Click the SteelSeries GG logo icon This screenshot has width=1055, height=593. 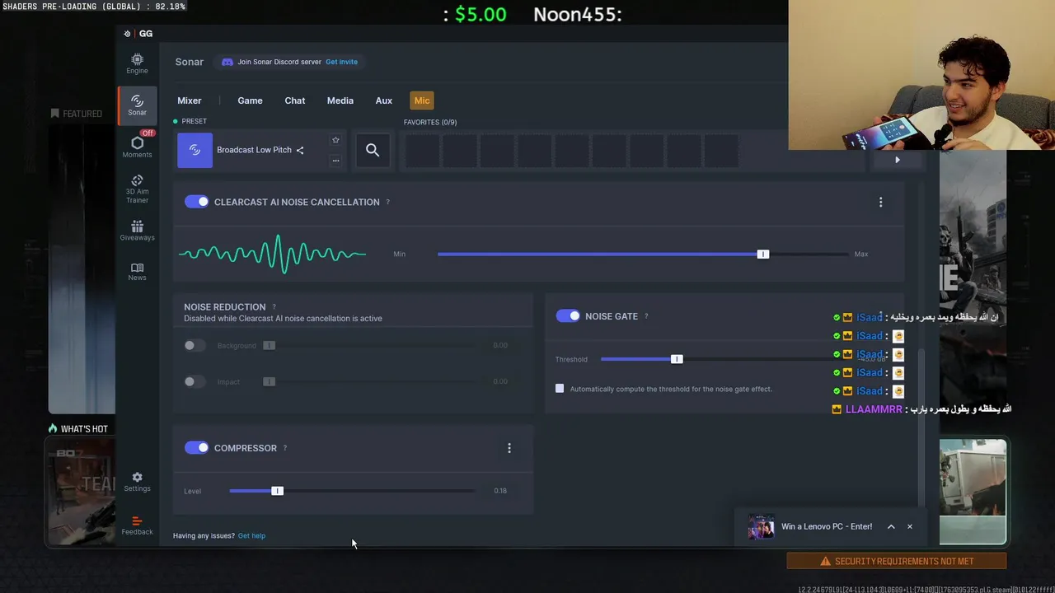127,34
